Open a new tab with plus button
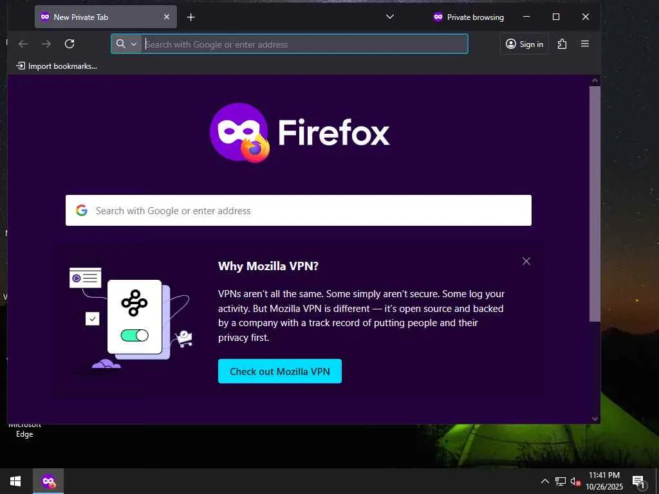The image size is (659, 494). point(190,17)
